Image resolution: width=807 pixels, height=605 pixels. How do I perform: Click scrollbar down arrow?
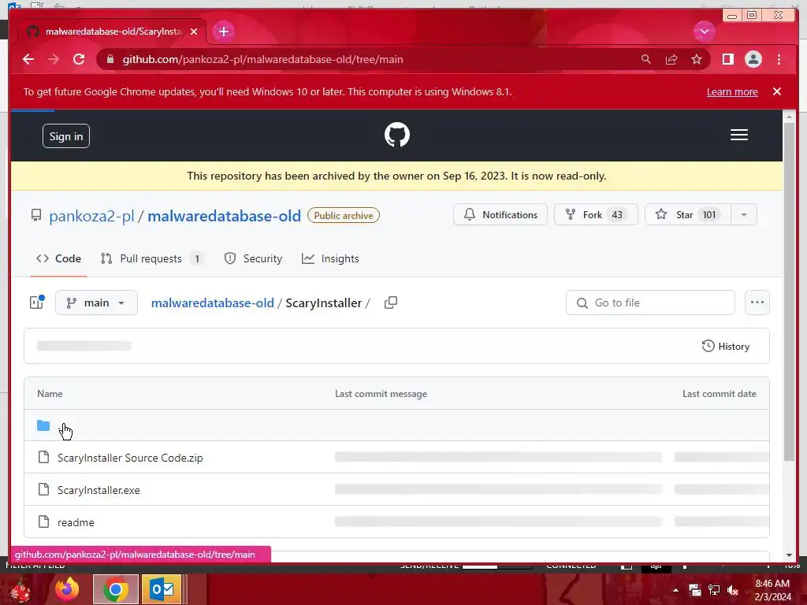(789, 555)
